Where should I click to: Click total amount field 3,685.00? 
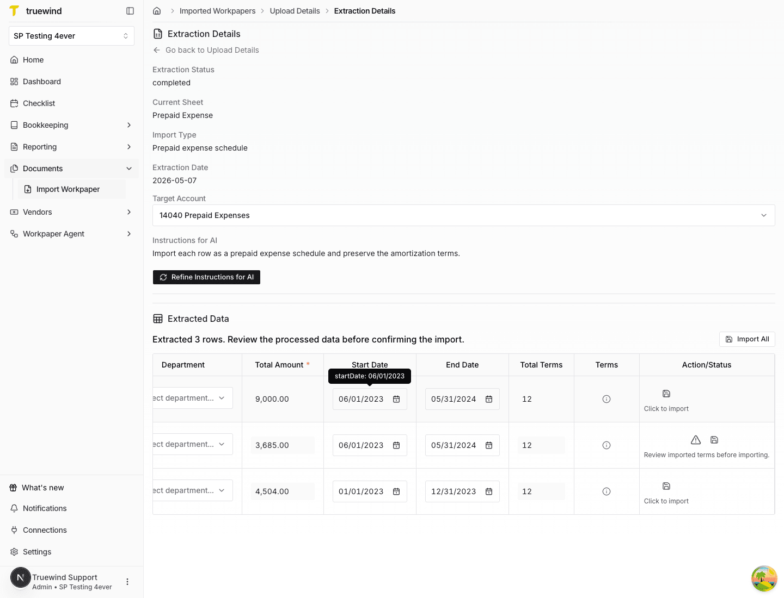283,445
